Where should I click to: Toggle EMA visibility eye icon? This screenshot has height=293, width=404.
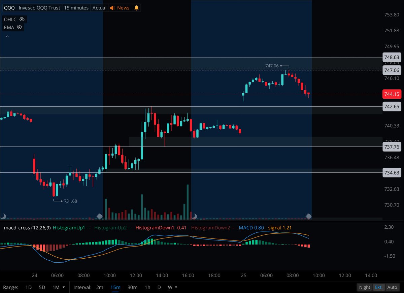point(20,27)
